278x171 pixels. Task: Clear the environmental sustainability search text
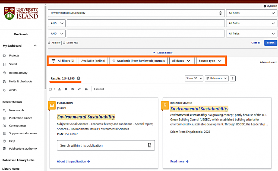click(220, 13)
